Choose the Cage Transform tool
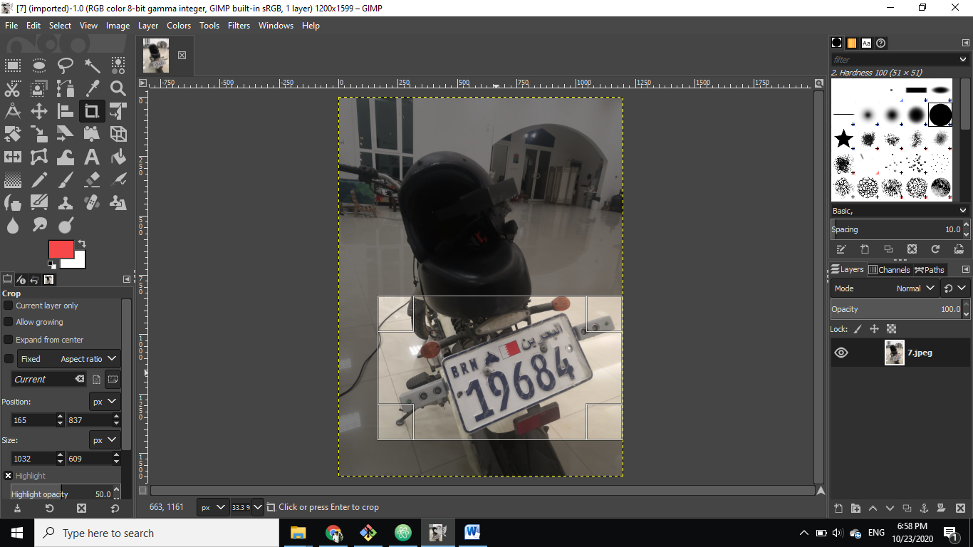973x547 pixels. point(39,157)
